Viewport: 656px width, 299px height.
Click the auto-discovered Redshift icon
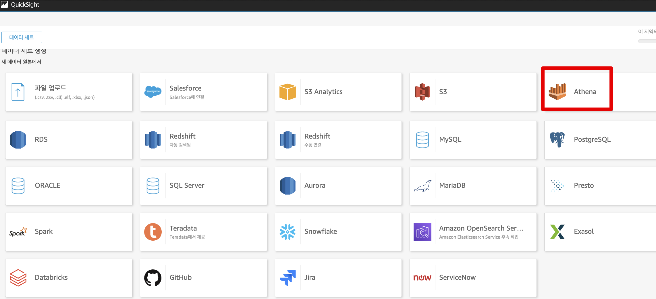click(153, 140)
